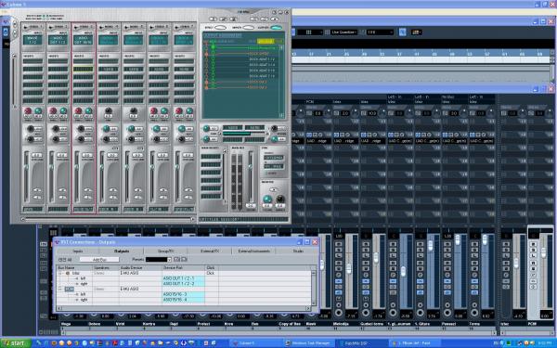The image size is (557, 348).
Task: Switch to the Inputs tab in VST Connections
Action: pyautogui.click(x=77, y=251)
